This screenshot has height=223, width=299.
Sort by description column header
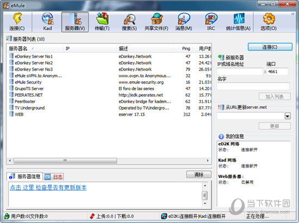(145, 48)
